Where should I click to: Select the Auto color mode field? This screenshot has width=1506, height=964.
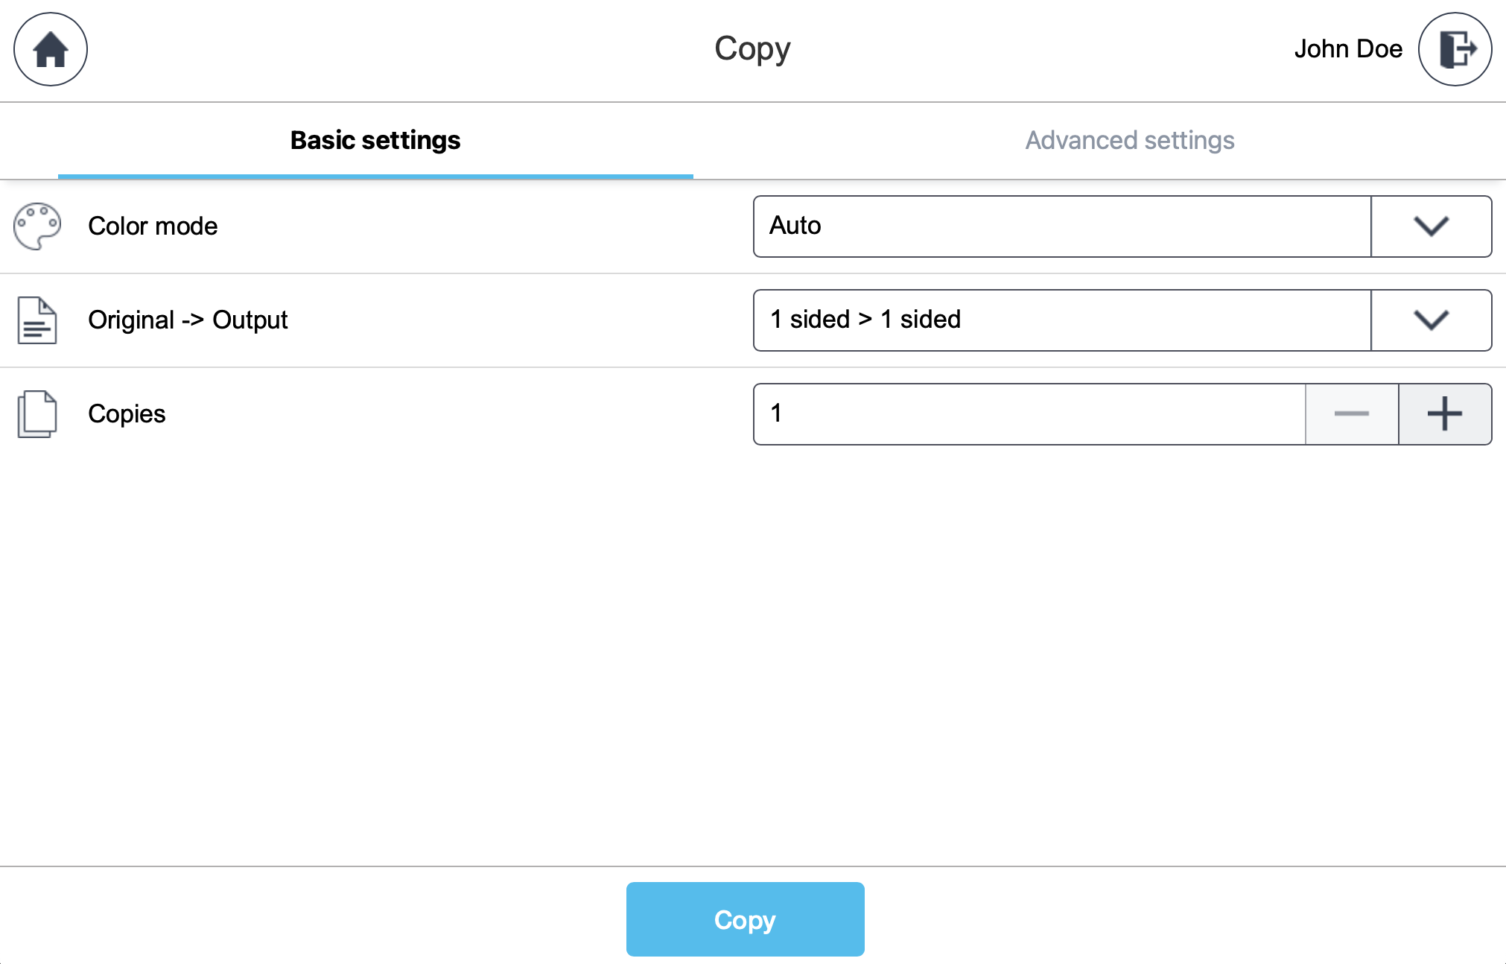pos(1061,226)
